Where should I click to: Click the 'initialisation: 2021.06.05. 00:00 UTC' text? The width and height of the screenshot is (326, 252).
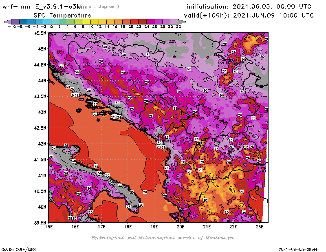[x=249, y=7]
